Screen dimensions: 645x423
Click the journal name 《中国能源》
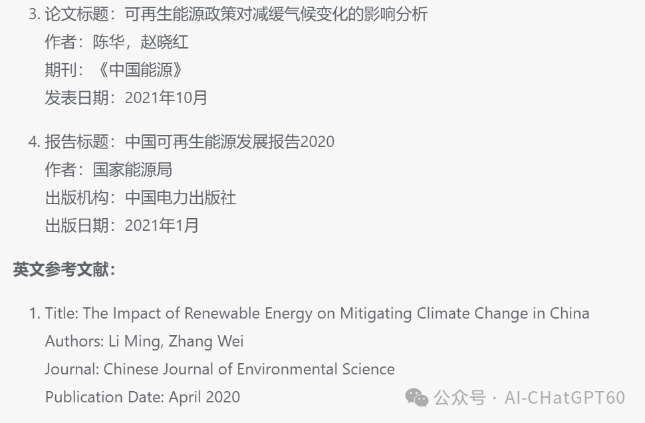(x=140, y=70)
